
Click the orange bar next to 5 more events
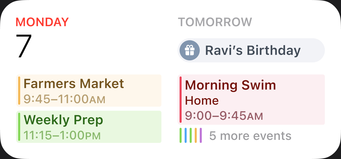pyautogui.click(x=196, y=135)
